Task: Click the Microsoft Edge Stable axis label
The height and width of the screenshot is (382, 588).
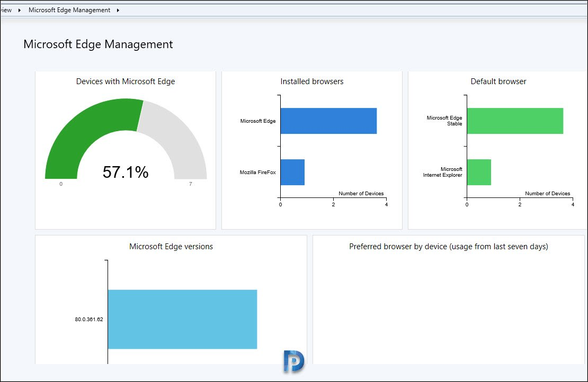Action: (444, 121)
